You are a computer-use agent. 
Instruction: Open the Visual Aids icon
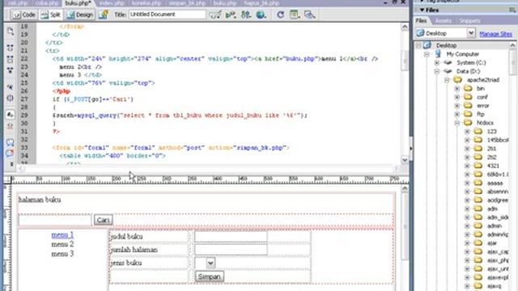pyautogui.click(x=309, y=15)
